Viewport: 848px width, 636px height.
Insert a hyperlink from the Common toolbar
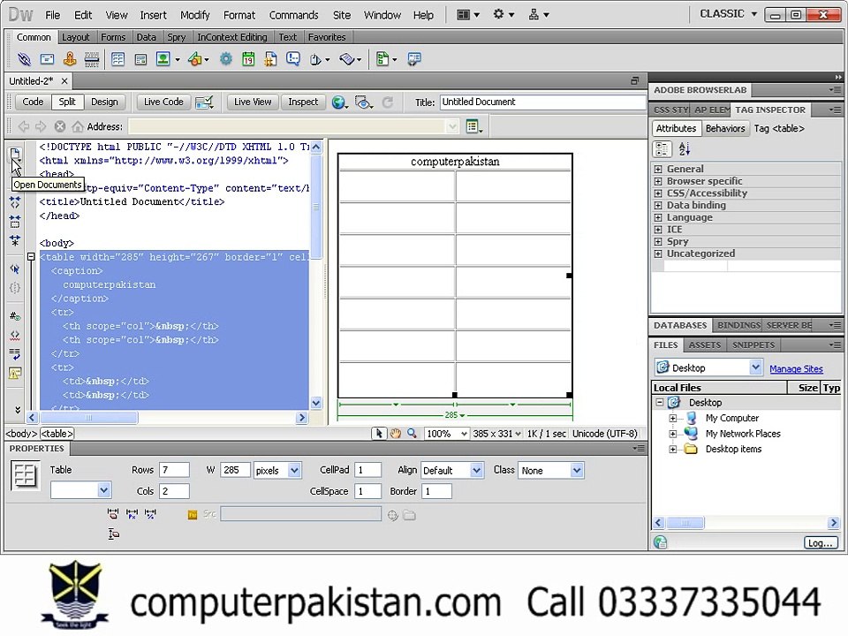pyautogui.click(x=24, y=59)
